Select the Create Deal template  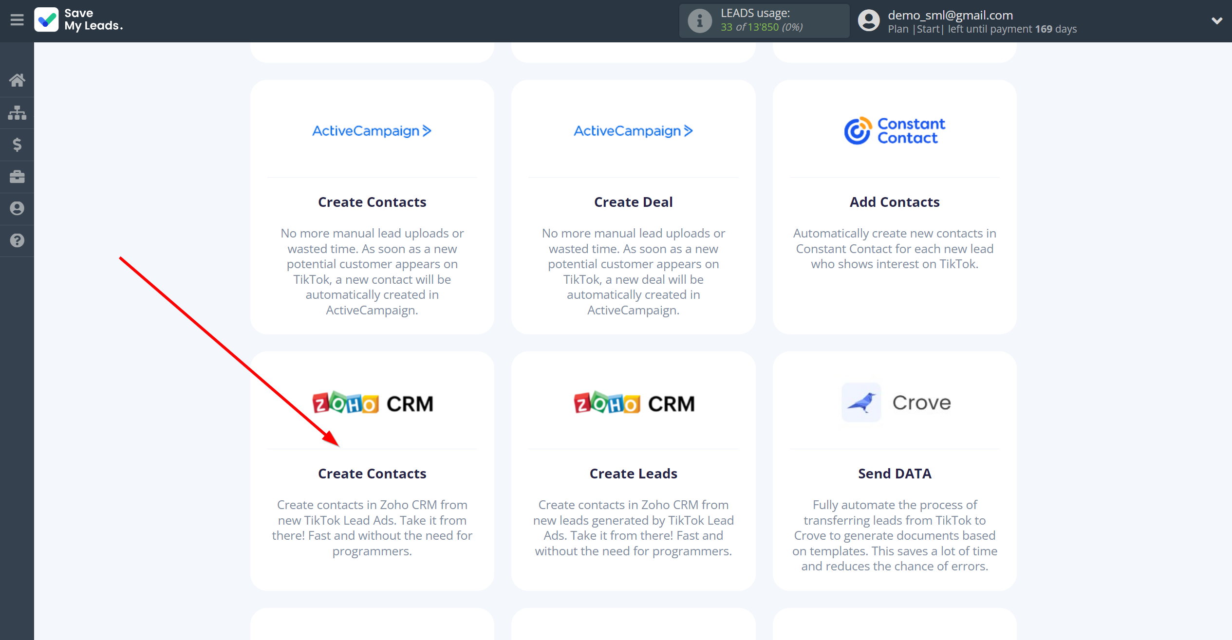pos(633,202)
